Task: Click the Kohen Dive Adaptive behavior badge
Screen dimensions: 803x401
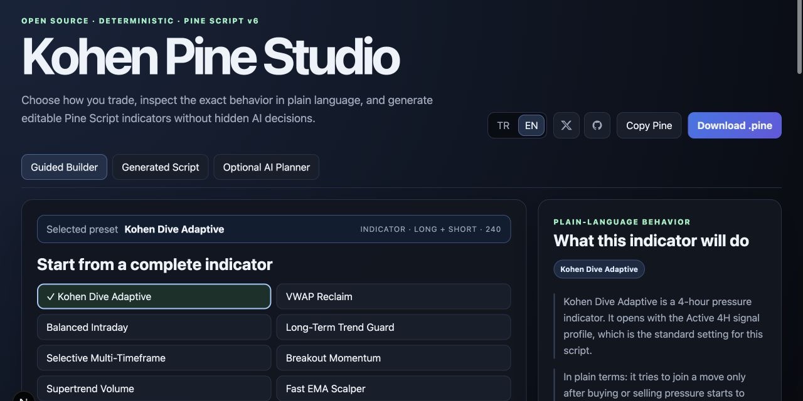Action: (599, 269)
